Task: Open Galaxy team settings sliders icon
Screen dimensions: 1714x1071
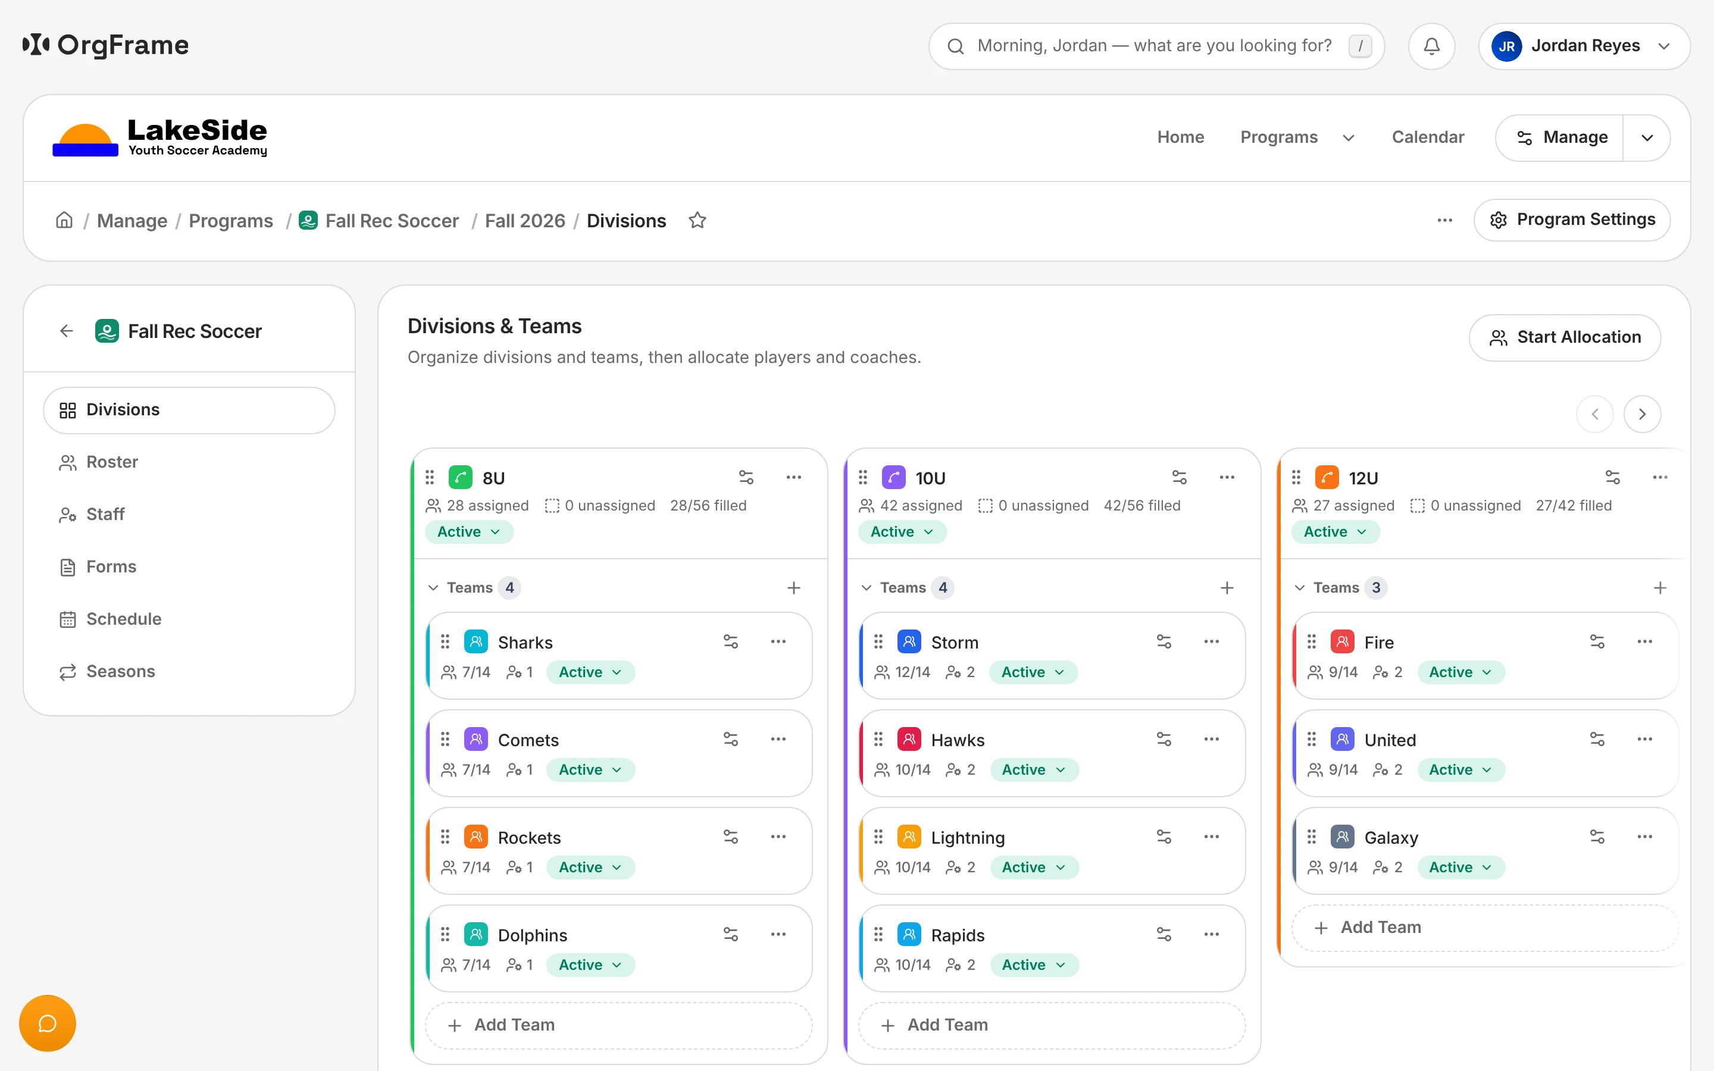Action: (x=1597, y=837)
